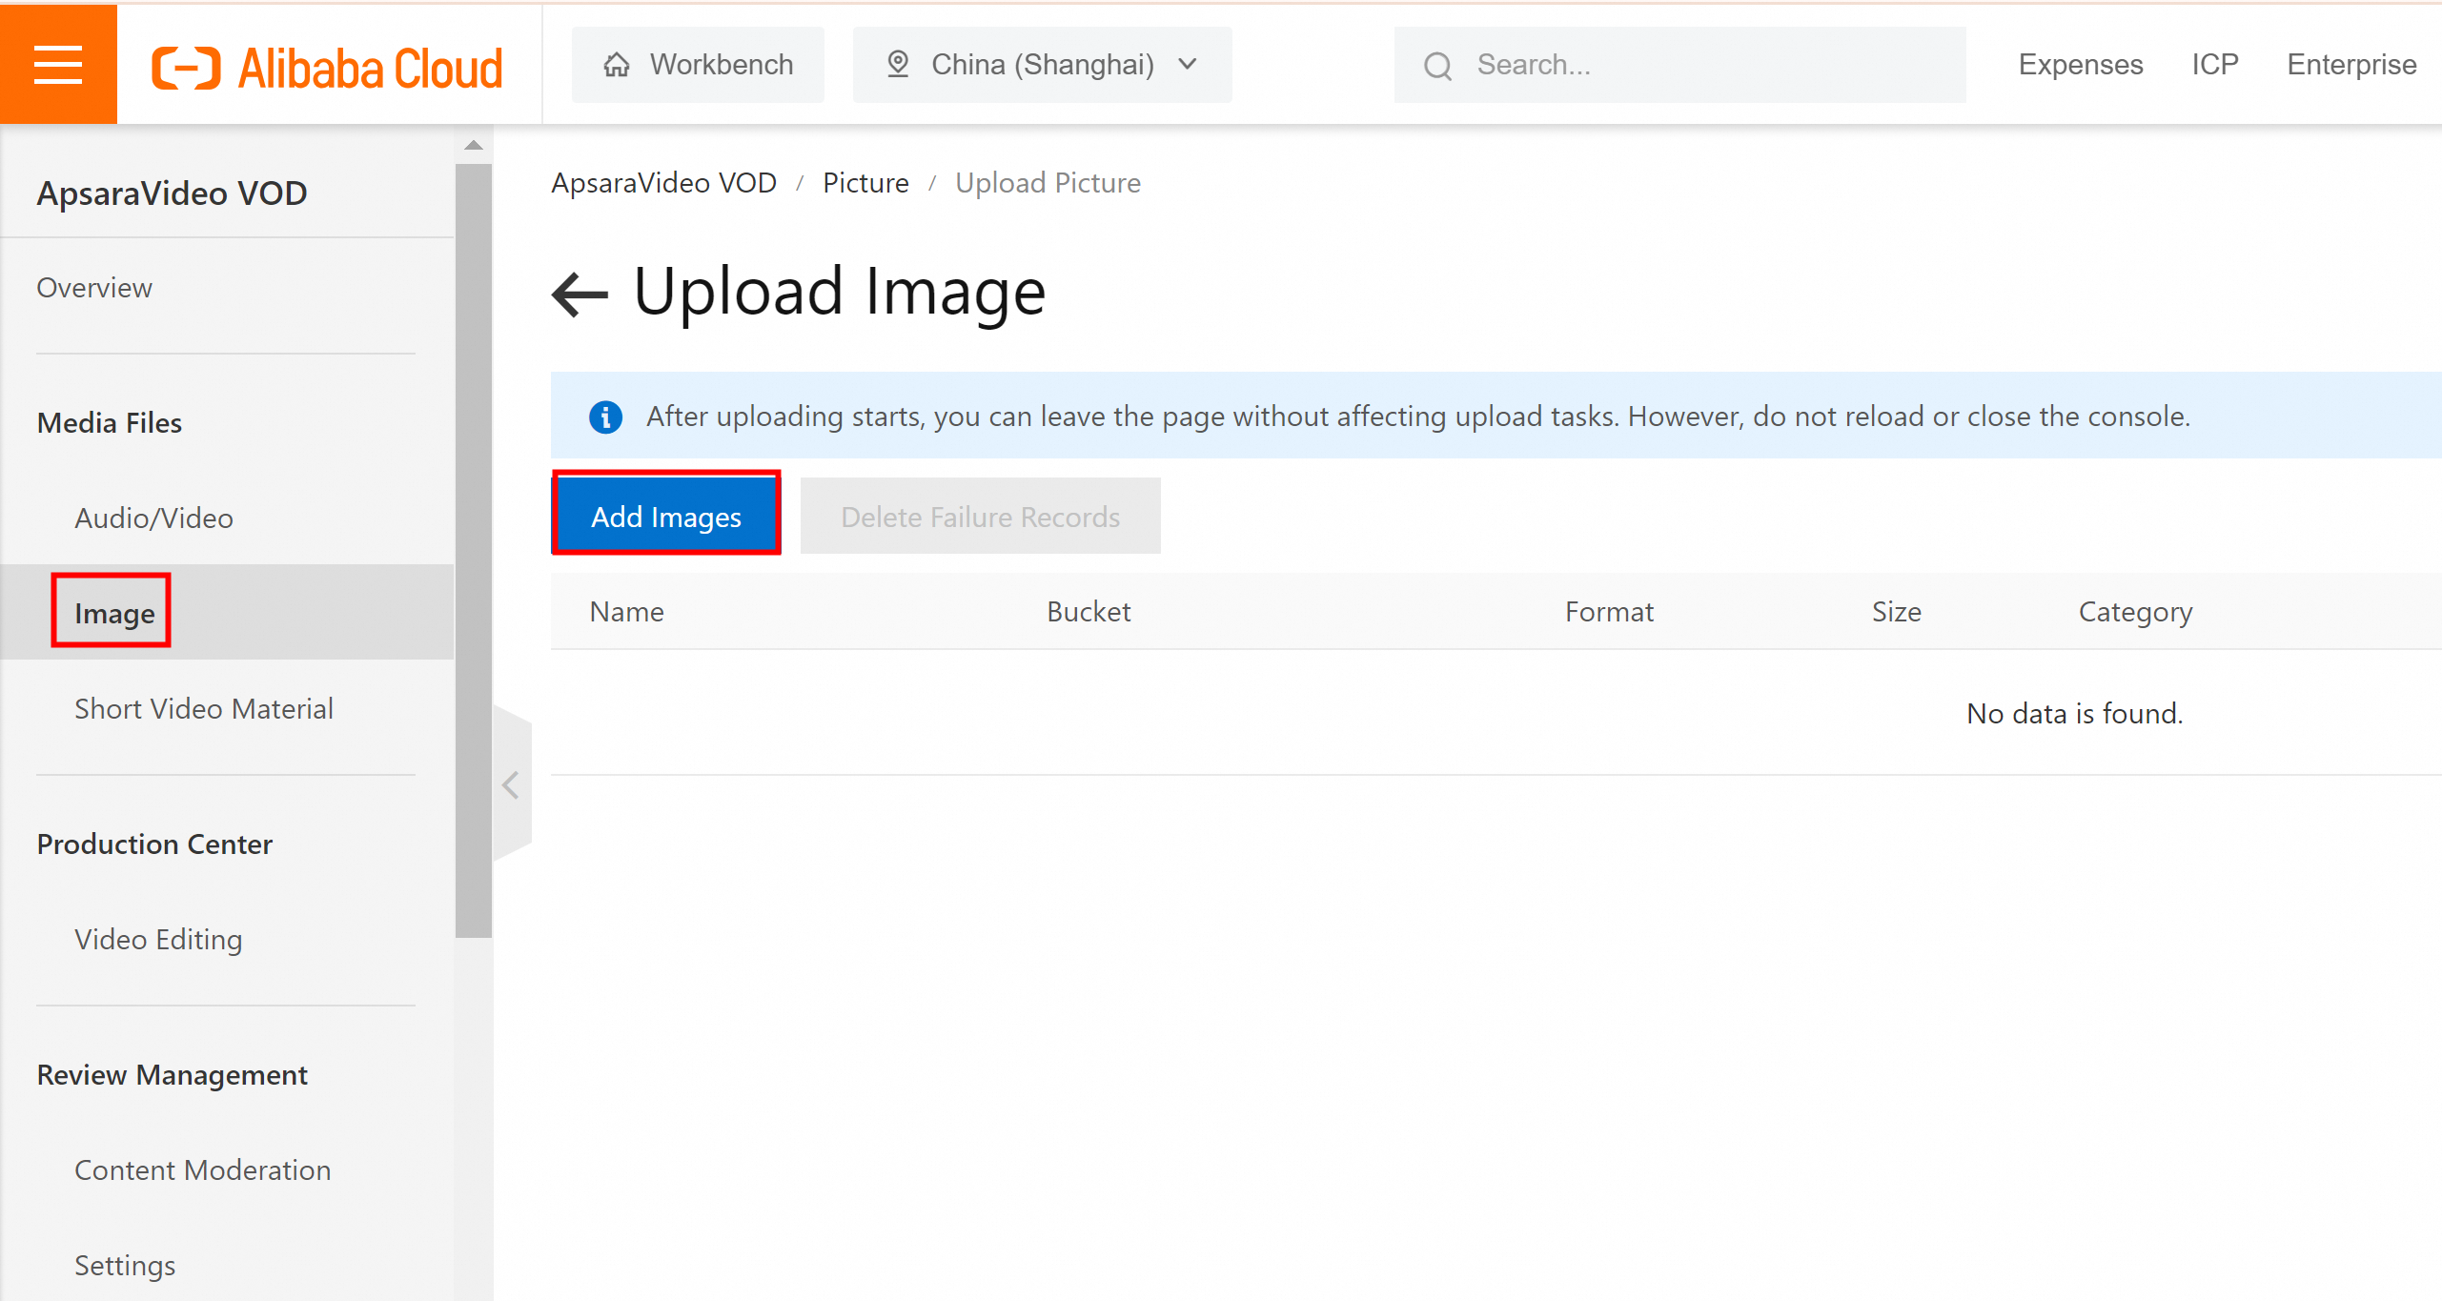The image size is (2442, 1301).
Task: Open the Expenses menu
Action: point(2080,64)
